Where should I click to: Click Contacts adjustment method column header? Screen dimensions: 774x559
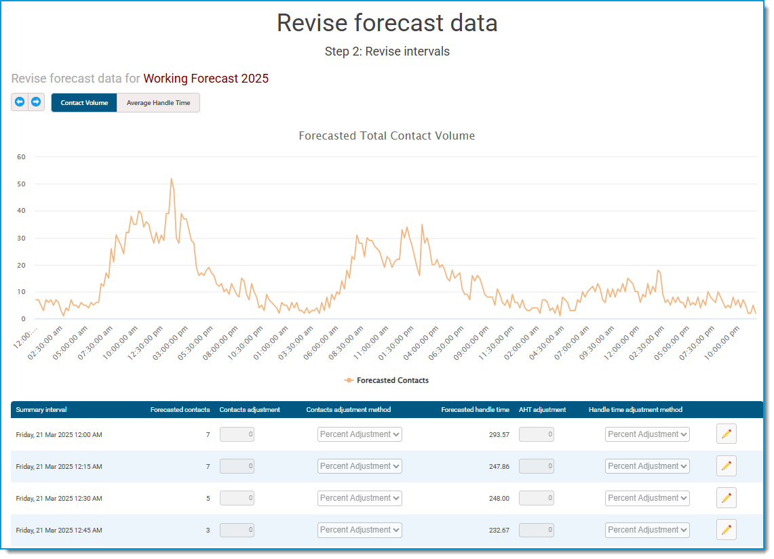[x=349, y=410]
